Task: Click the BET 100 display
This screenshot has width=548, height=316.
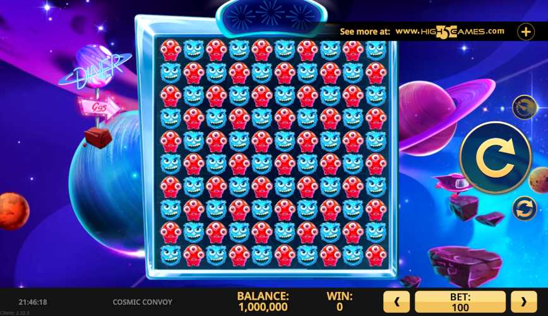Action: [460, 301]
